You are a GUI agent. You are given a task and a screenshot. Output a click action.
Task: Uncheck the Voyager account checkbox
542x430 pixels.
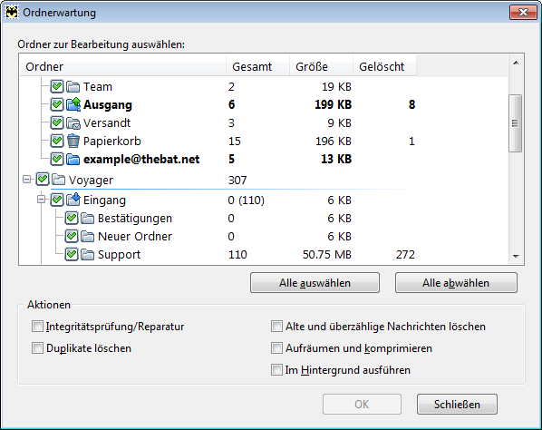click(43, 180)
